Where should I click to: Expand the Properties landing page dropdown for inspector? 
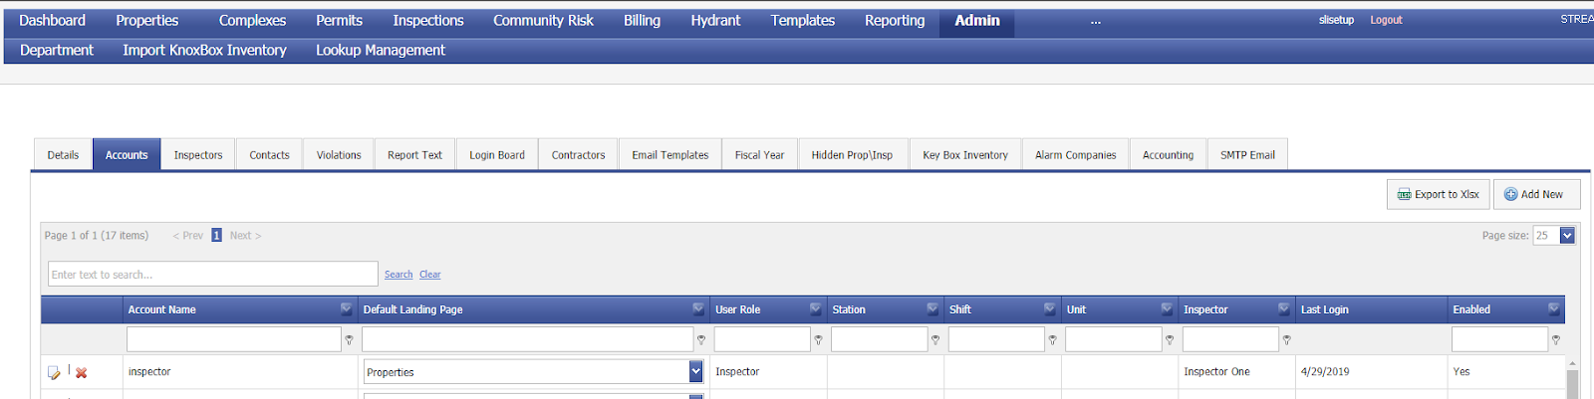695,372
